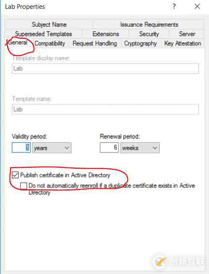The height and width of the screenshot is (274, 209).
Task: Enable Do not automatically reenroll checkbox
Action: [23, 186]
